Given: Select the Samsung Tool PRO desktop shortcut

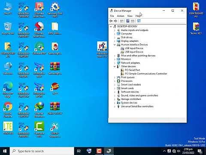Looking at the screenshot, I should tap(55, 10).
